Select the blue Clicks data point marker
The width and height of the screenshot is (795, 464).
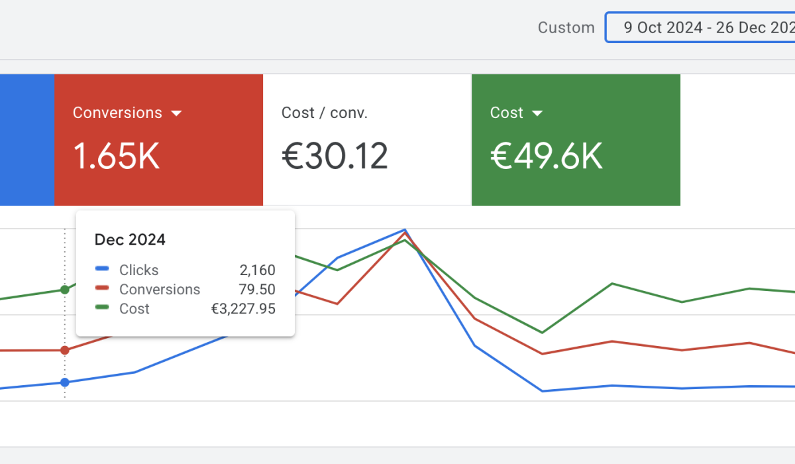coord(64,382)
